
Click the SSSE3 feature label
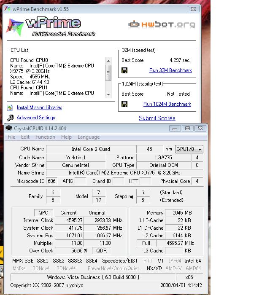pyautogui.click(x=76, y=261)
